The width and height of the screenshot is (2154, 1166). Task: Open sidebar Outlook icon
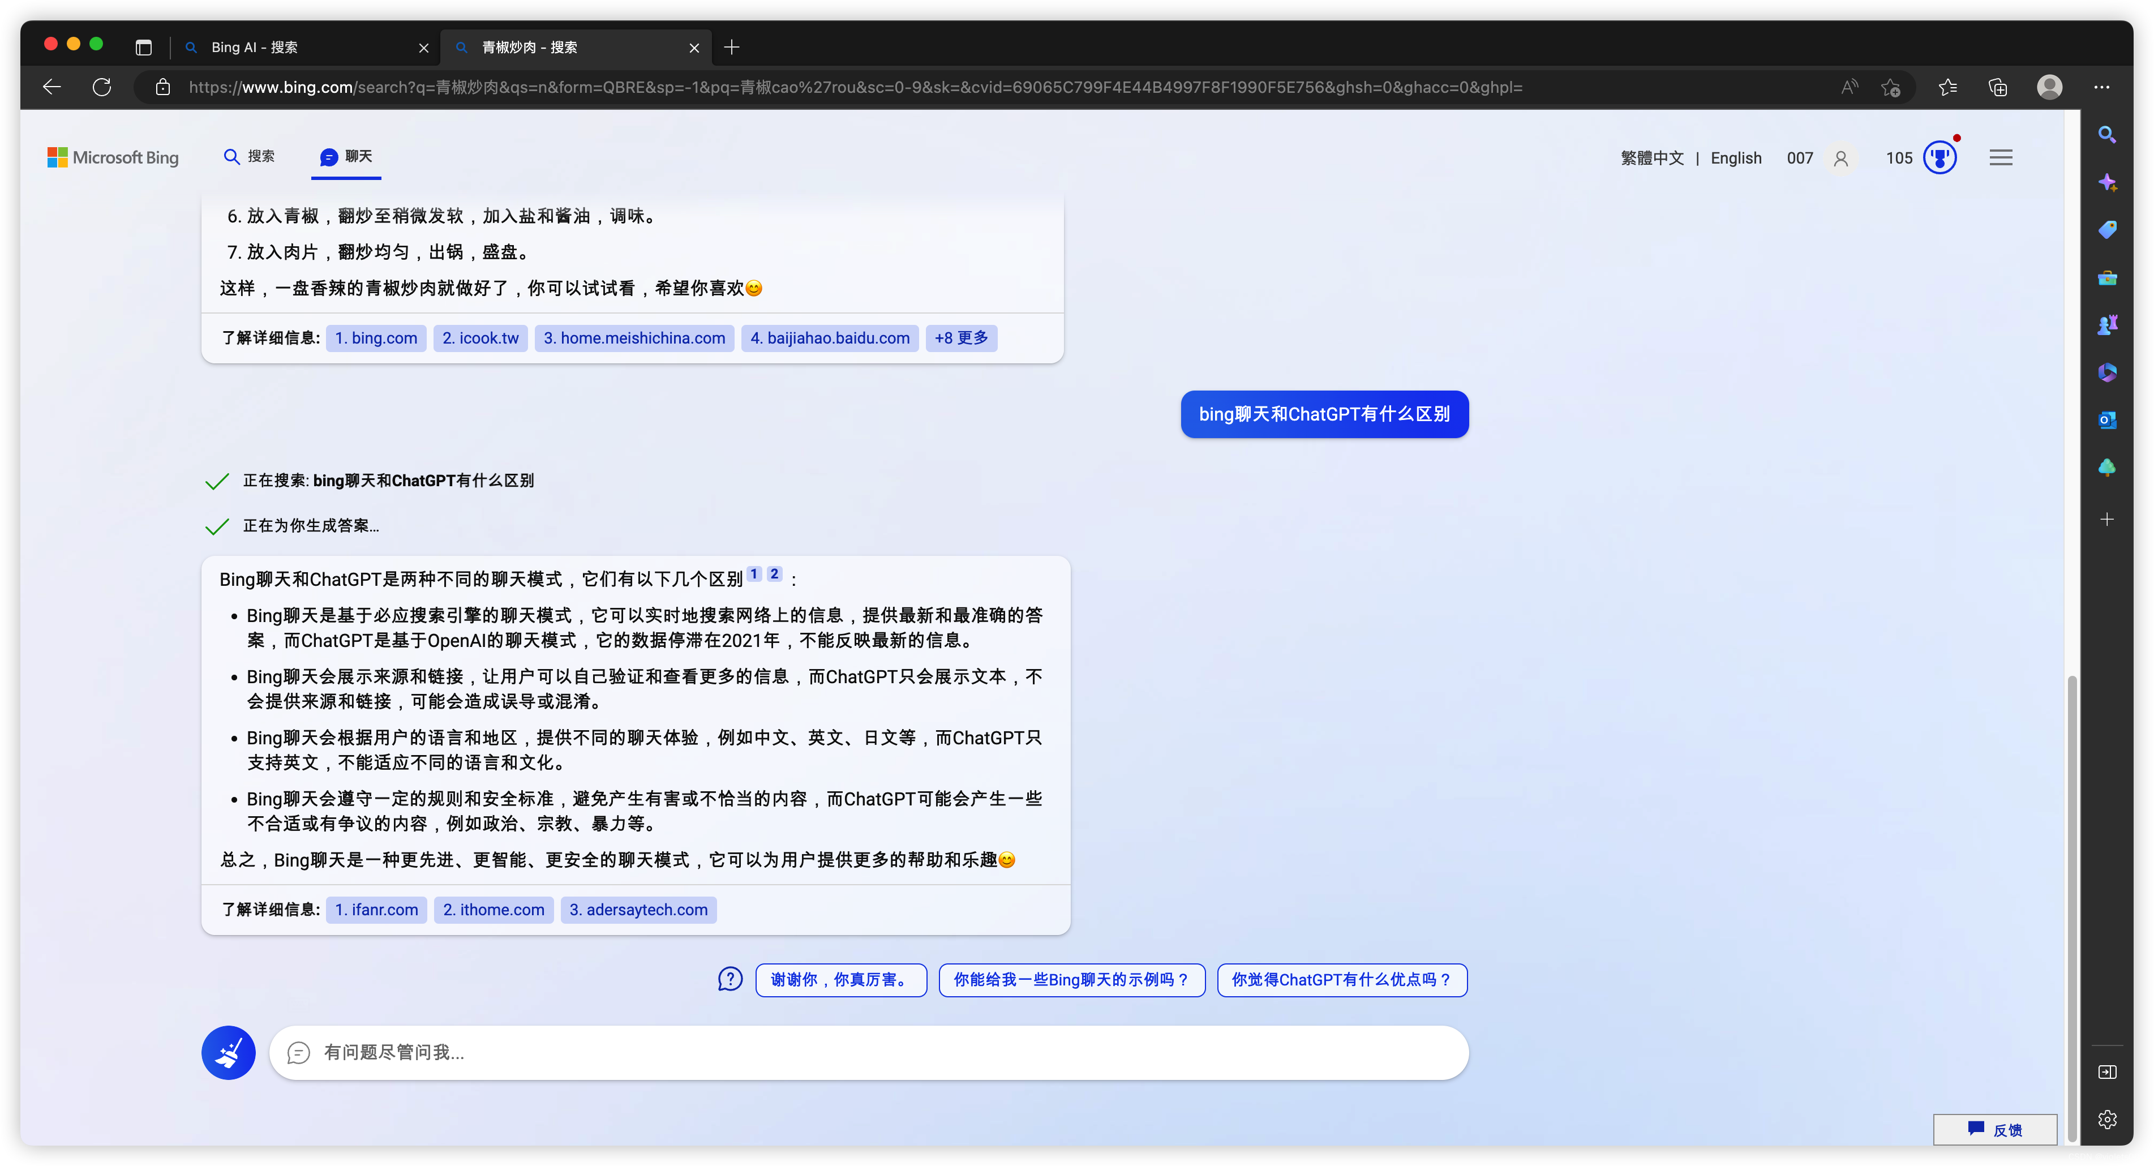(2106, 420)
